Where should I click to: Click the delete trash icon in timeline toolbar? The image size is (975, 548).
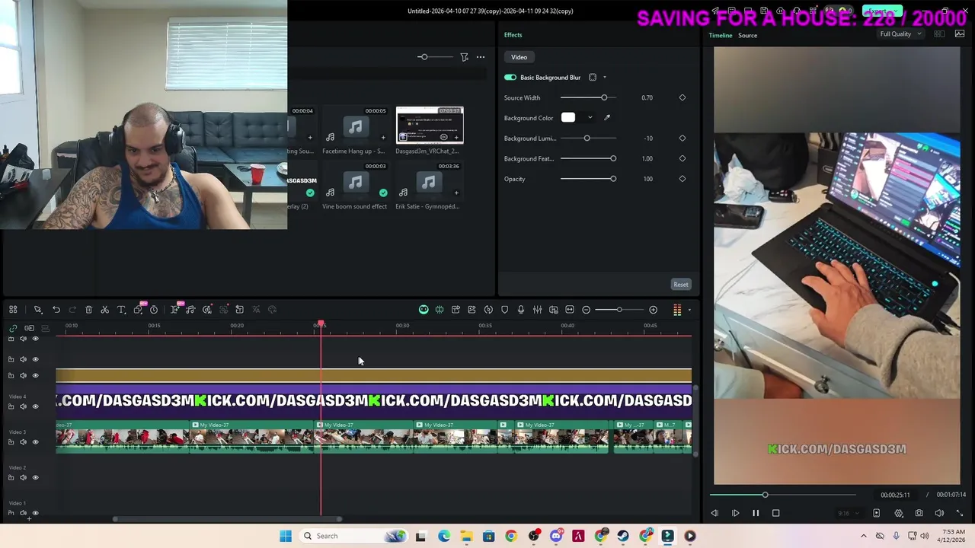tap(88, 310)
